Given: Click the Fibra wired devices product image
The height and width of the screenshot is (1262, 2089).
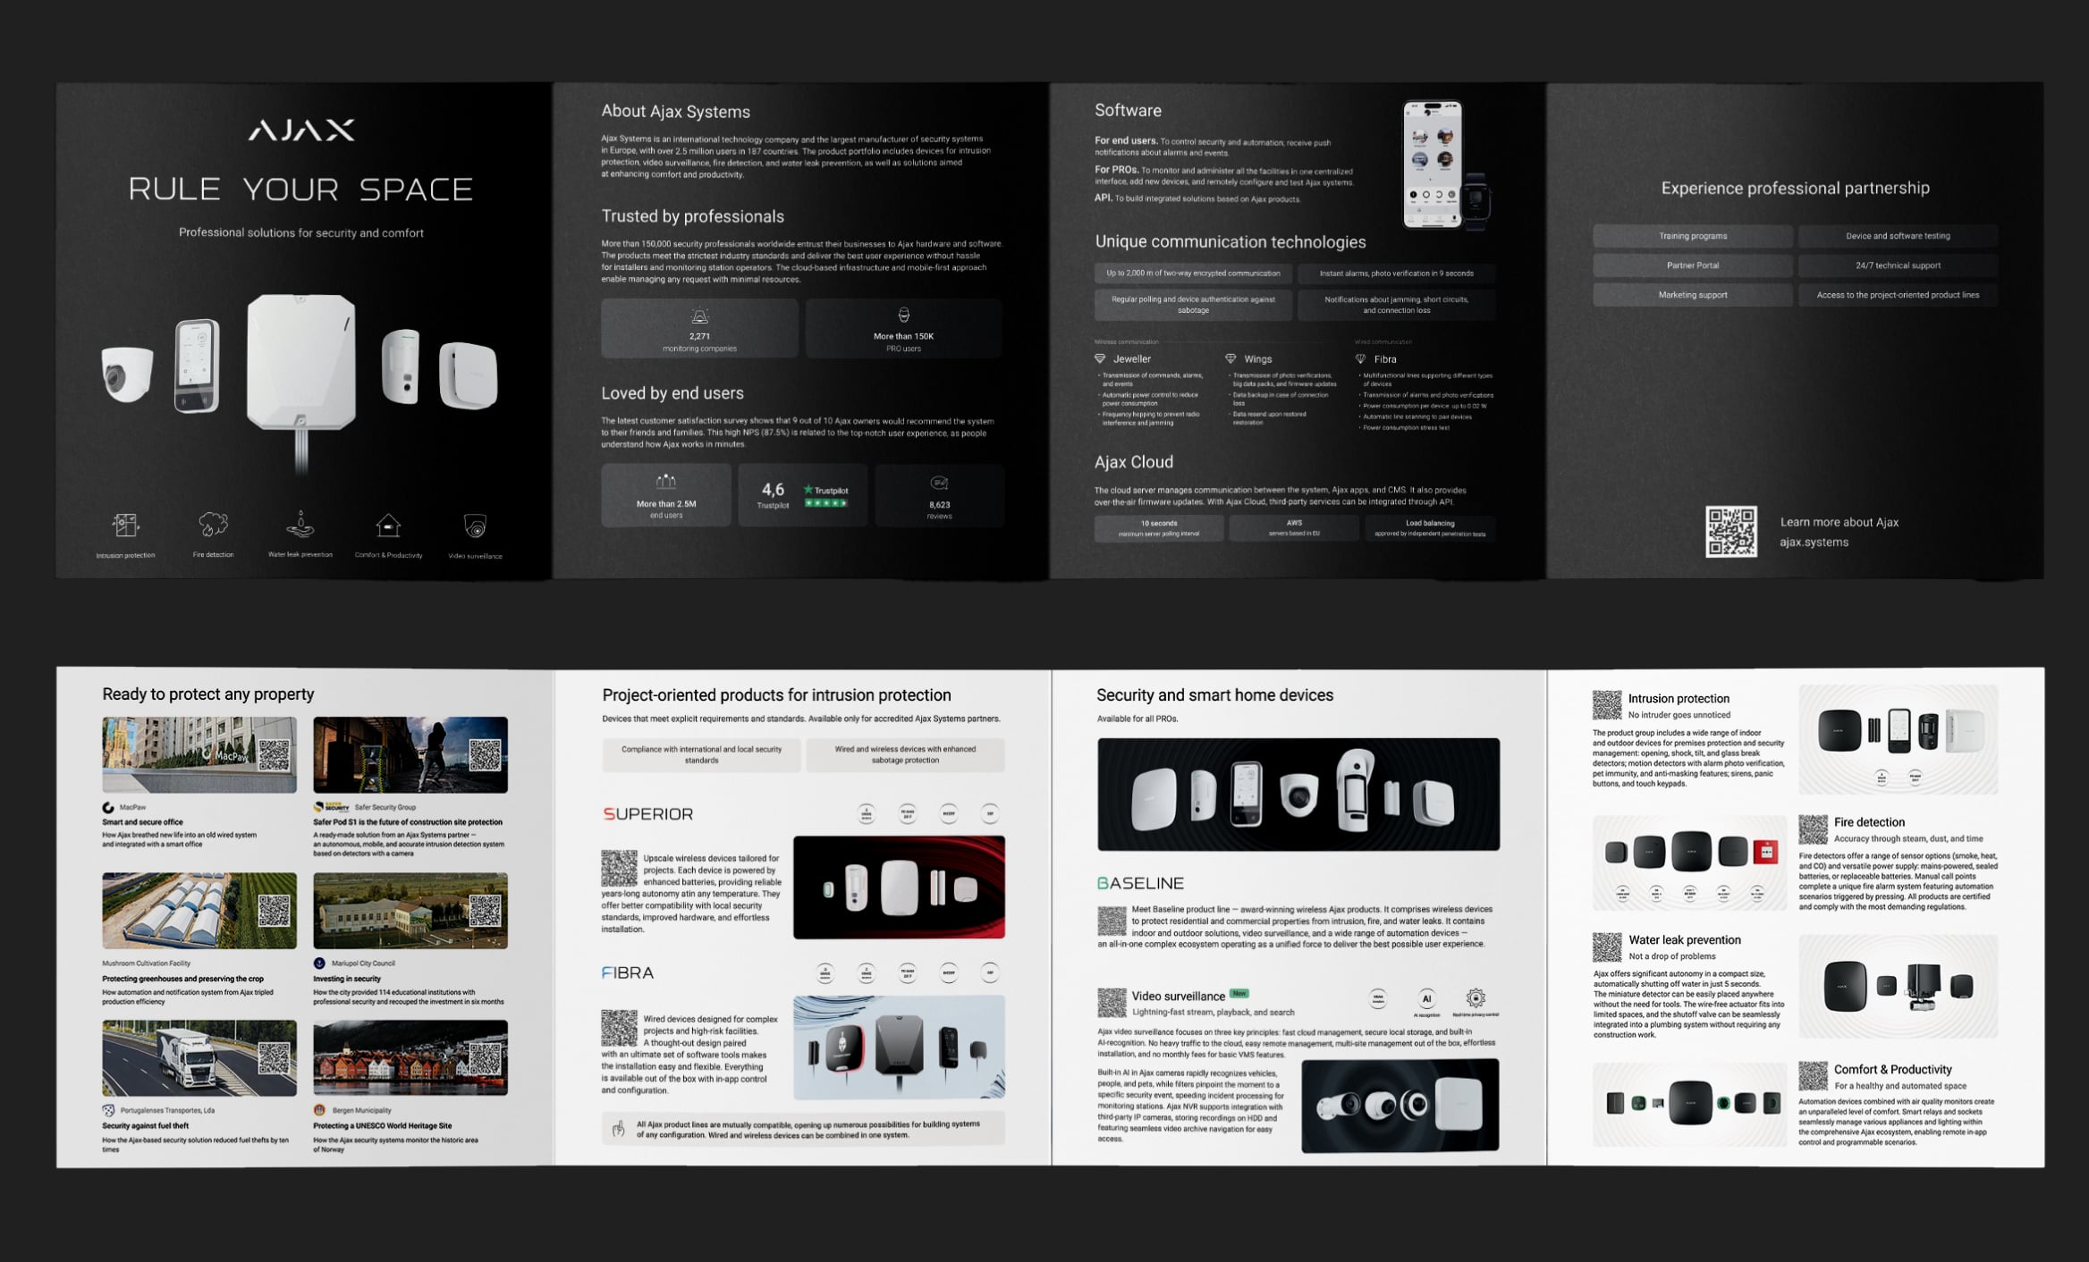Looking at the screenshot, I should [x=899, y=1047].
